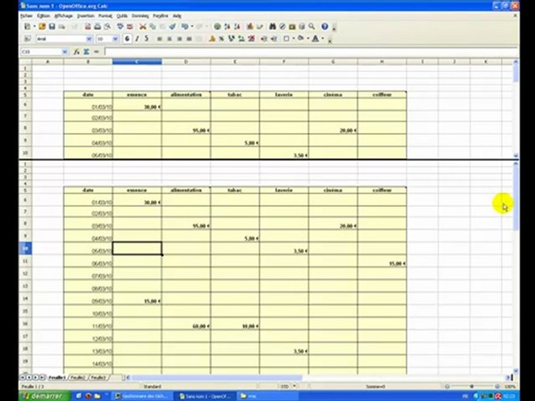
Task: Expand the New document dropdown arrow
Action: pyautogui.click(x=35, y=26)
